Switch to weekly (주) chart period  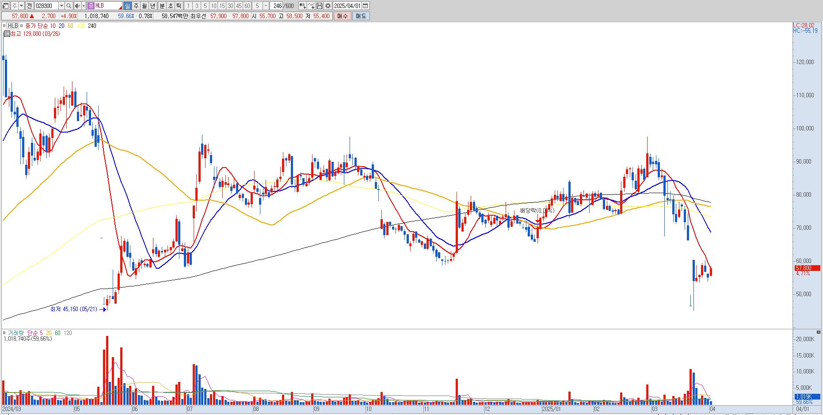coord(136,6)
